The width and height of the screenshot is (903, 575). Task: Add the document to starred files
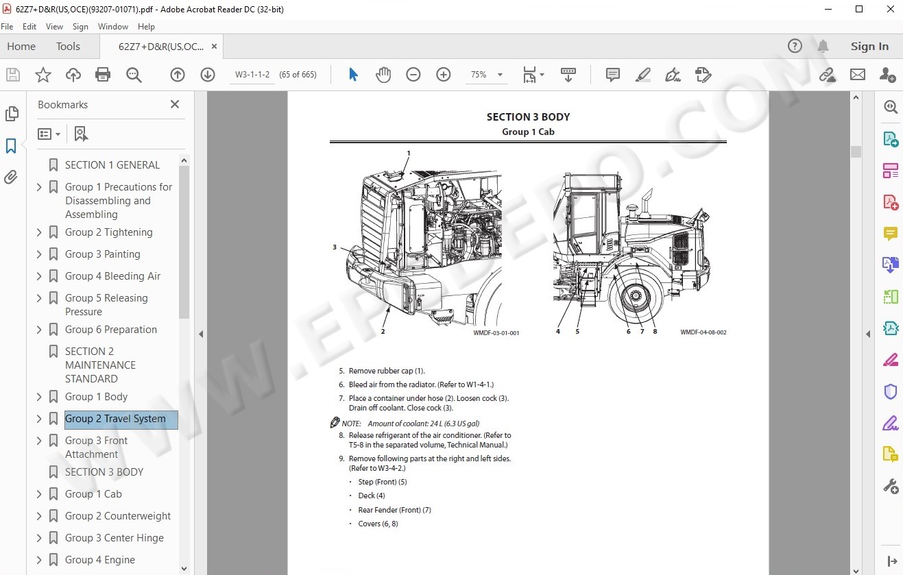43,75
